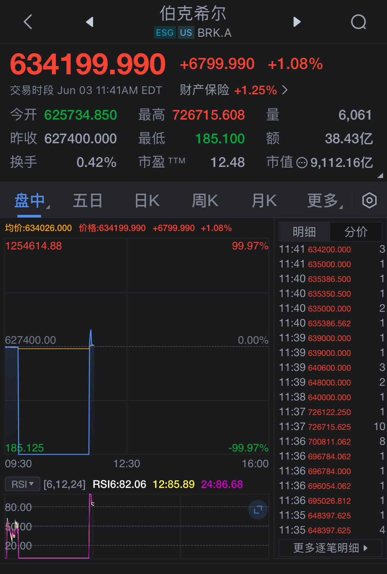Select the 五日 five-day tab
The width and height of the screenshot is (387, 574).
pyautogui.click(x=87, y=200)
